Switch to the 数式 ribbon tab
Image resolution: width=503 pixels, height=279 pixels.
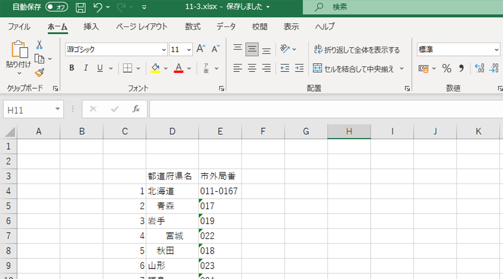[x=193, y=26]
